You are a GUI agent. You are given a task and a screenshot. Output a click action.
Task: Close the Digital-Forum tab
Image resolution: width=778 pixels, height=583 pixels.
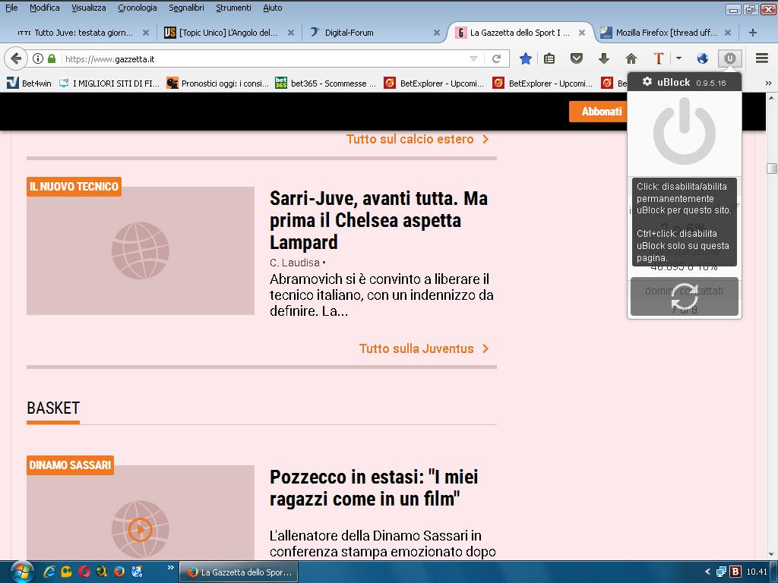pyautogui.click(x=437, y=33)
